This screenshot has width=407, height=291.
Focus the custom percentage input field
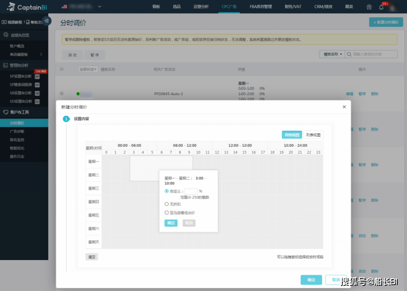click(191, 191)
